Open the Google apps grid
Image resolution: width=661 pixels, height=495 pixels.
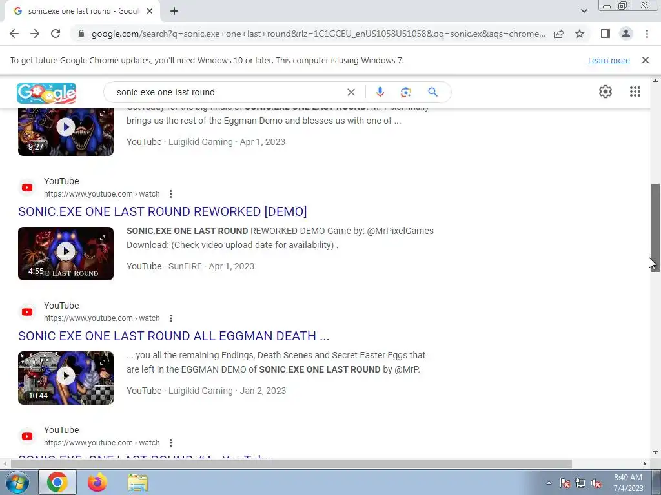635,92
